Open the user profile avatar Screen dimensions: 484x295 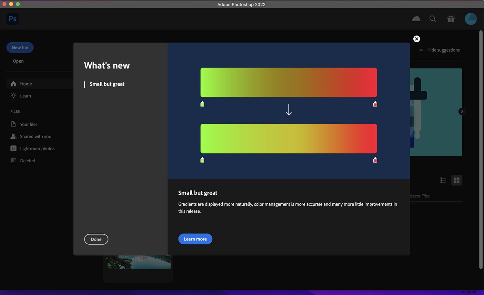(x=470, y=19)
